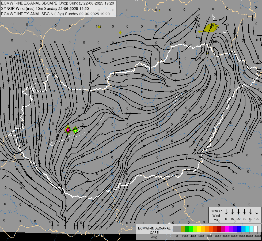Pick the amber CAPE swatch after yellow
262x241 pixels.
click(203, 229)
